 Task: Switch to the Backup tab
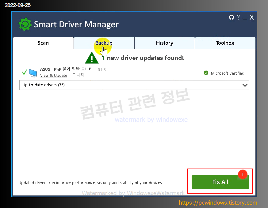(104, 43)
